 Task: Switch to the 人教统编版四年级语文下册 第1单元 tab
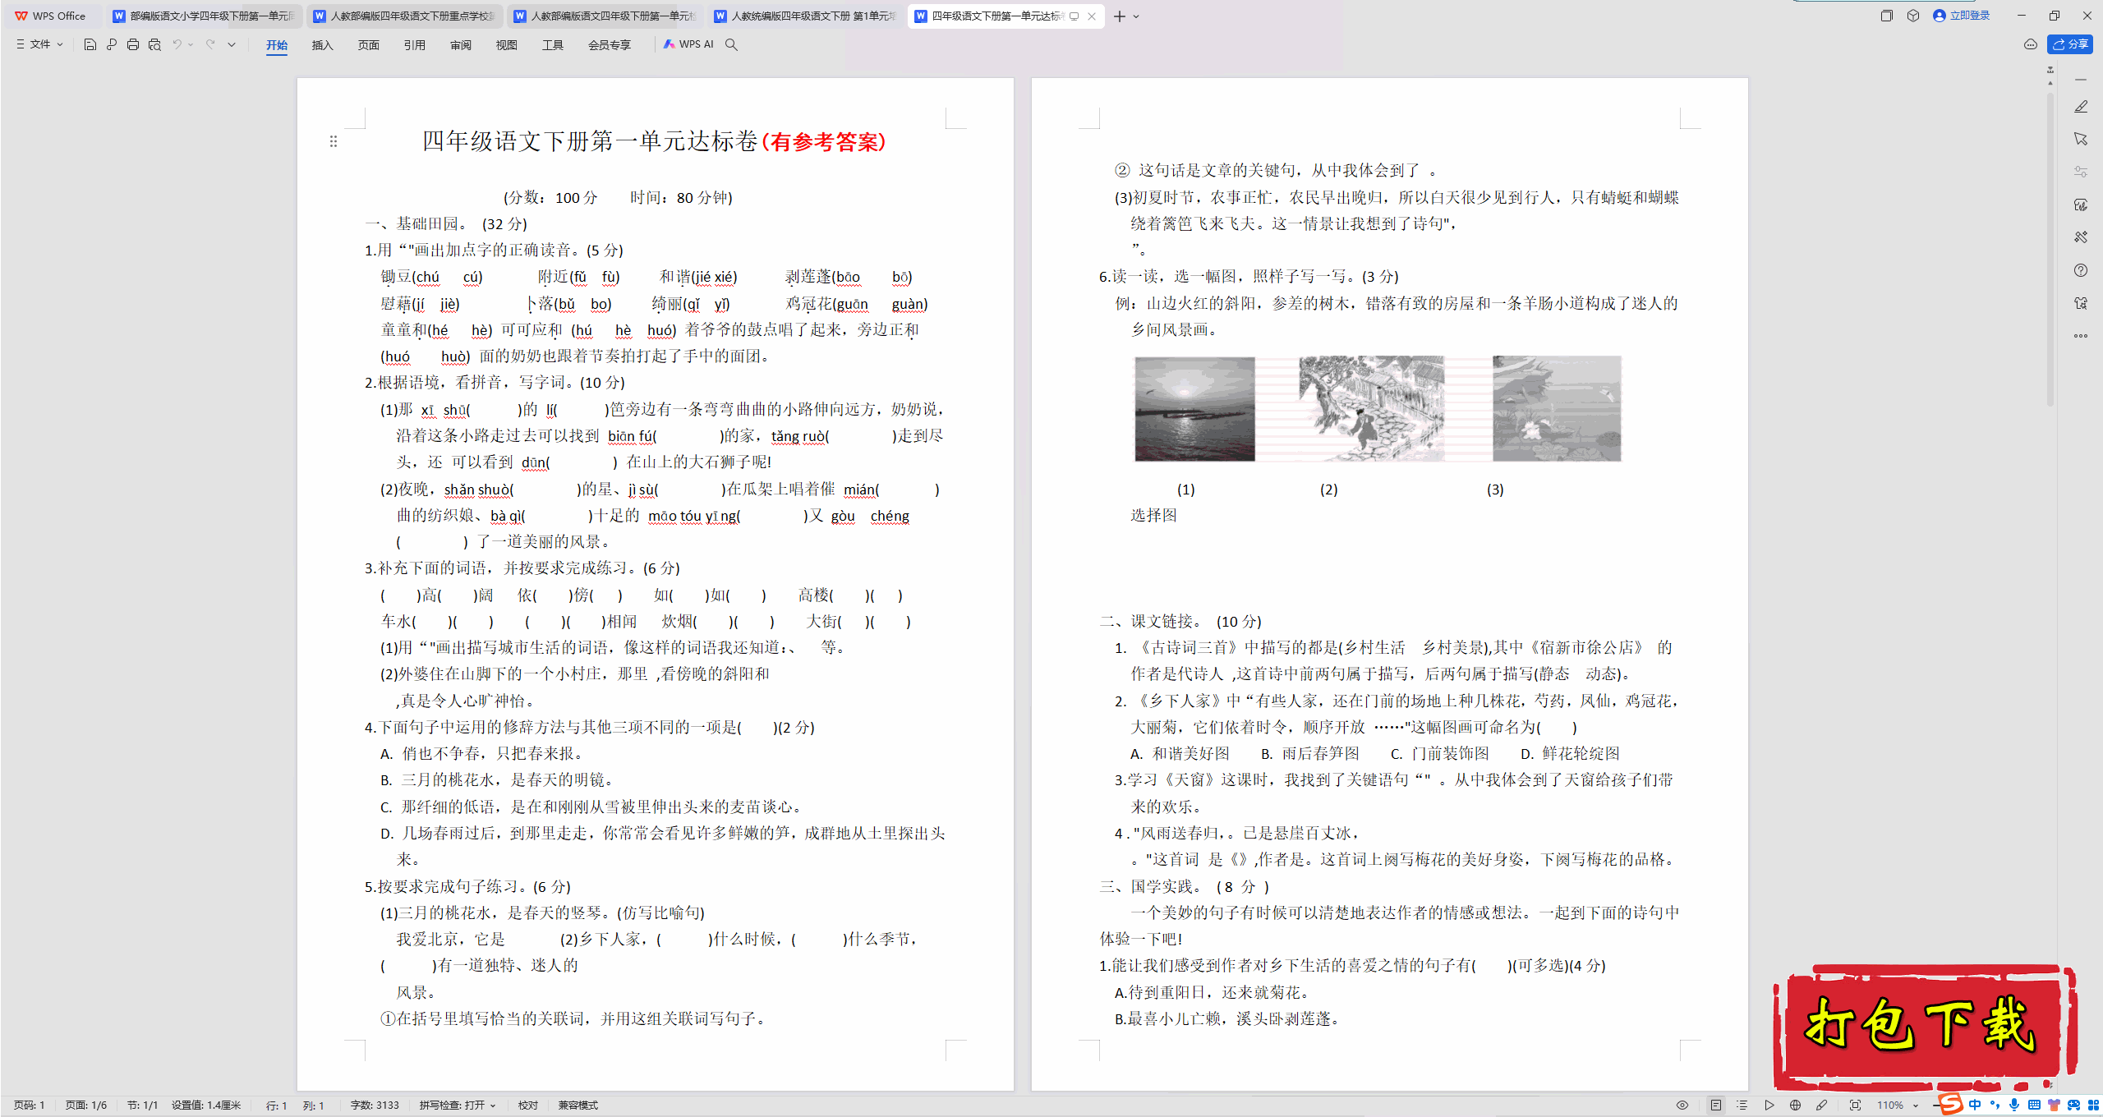[x=806, y=16]
